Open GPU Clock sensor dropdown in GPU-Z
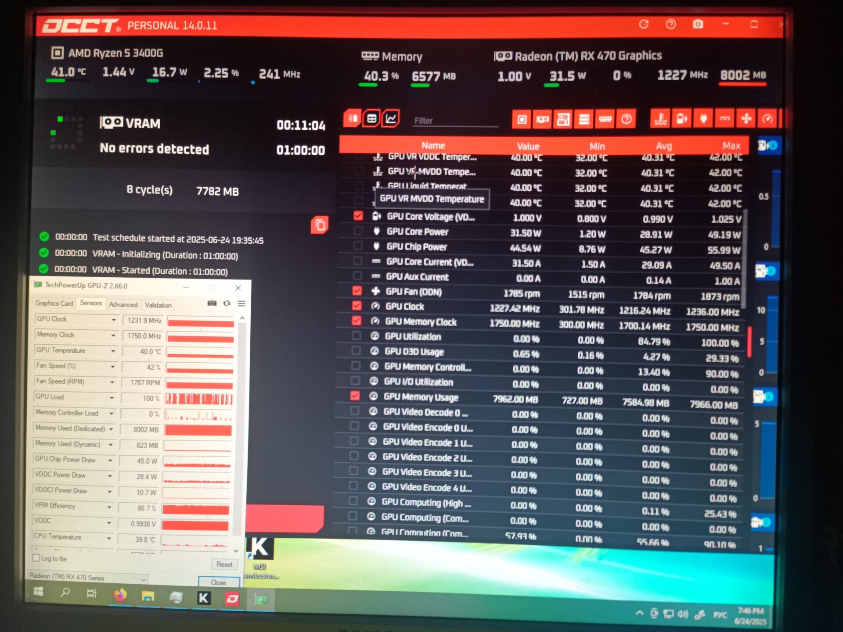The width and height of the screenshot is (843, 632). pyautogui.click(x=114, y=320)
